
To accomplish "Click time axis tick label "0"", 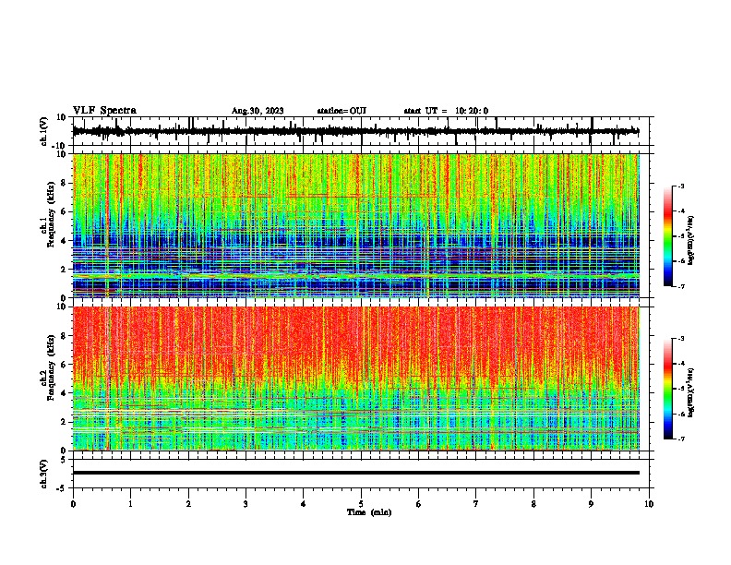I will 73,504.
